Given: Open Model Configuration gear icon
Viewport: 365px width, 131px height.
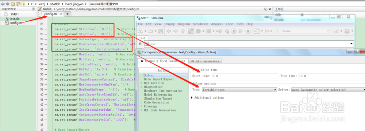Looking at the screenshot, I should coord(198,31).
